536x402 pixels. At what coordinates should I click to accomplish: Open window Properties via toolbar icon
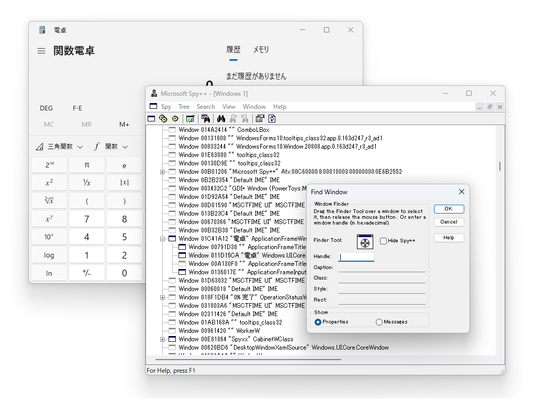(x=260, y=118)
